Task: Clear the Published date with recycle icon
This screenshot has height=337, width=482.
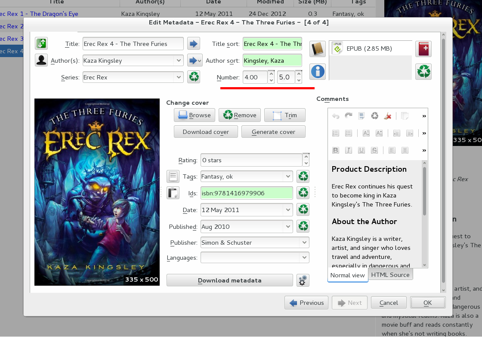Action: pos(303,226)
